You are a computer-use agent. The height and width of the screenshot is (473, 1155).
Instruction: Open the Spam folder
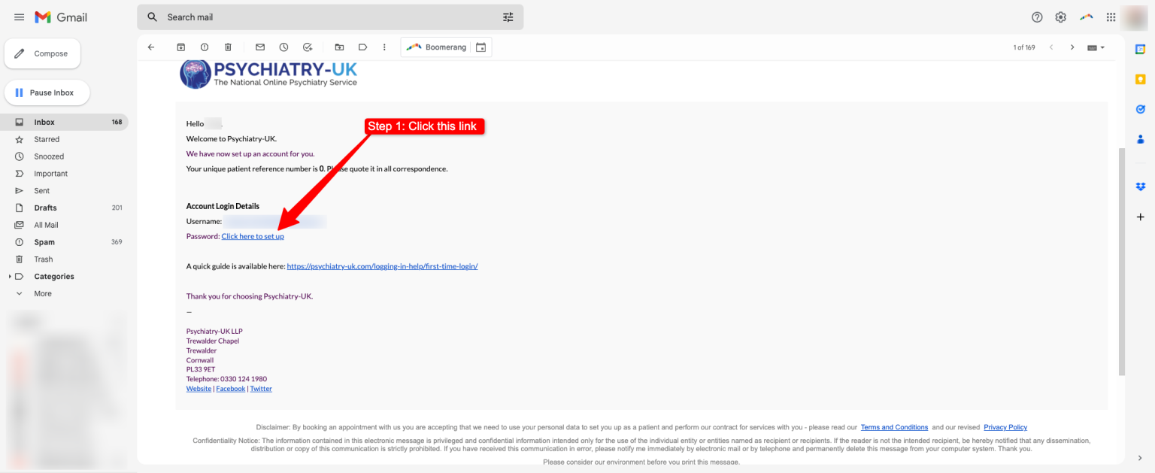point(44,242)
